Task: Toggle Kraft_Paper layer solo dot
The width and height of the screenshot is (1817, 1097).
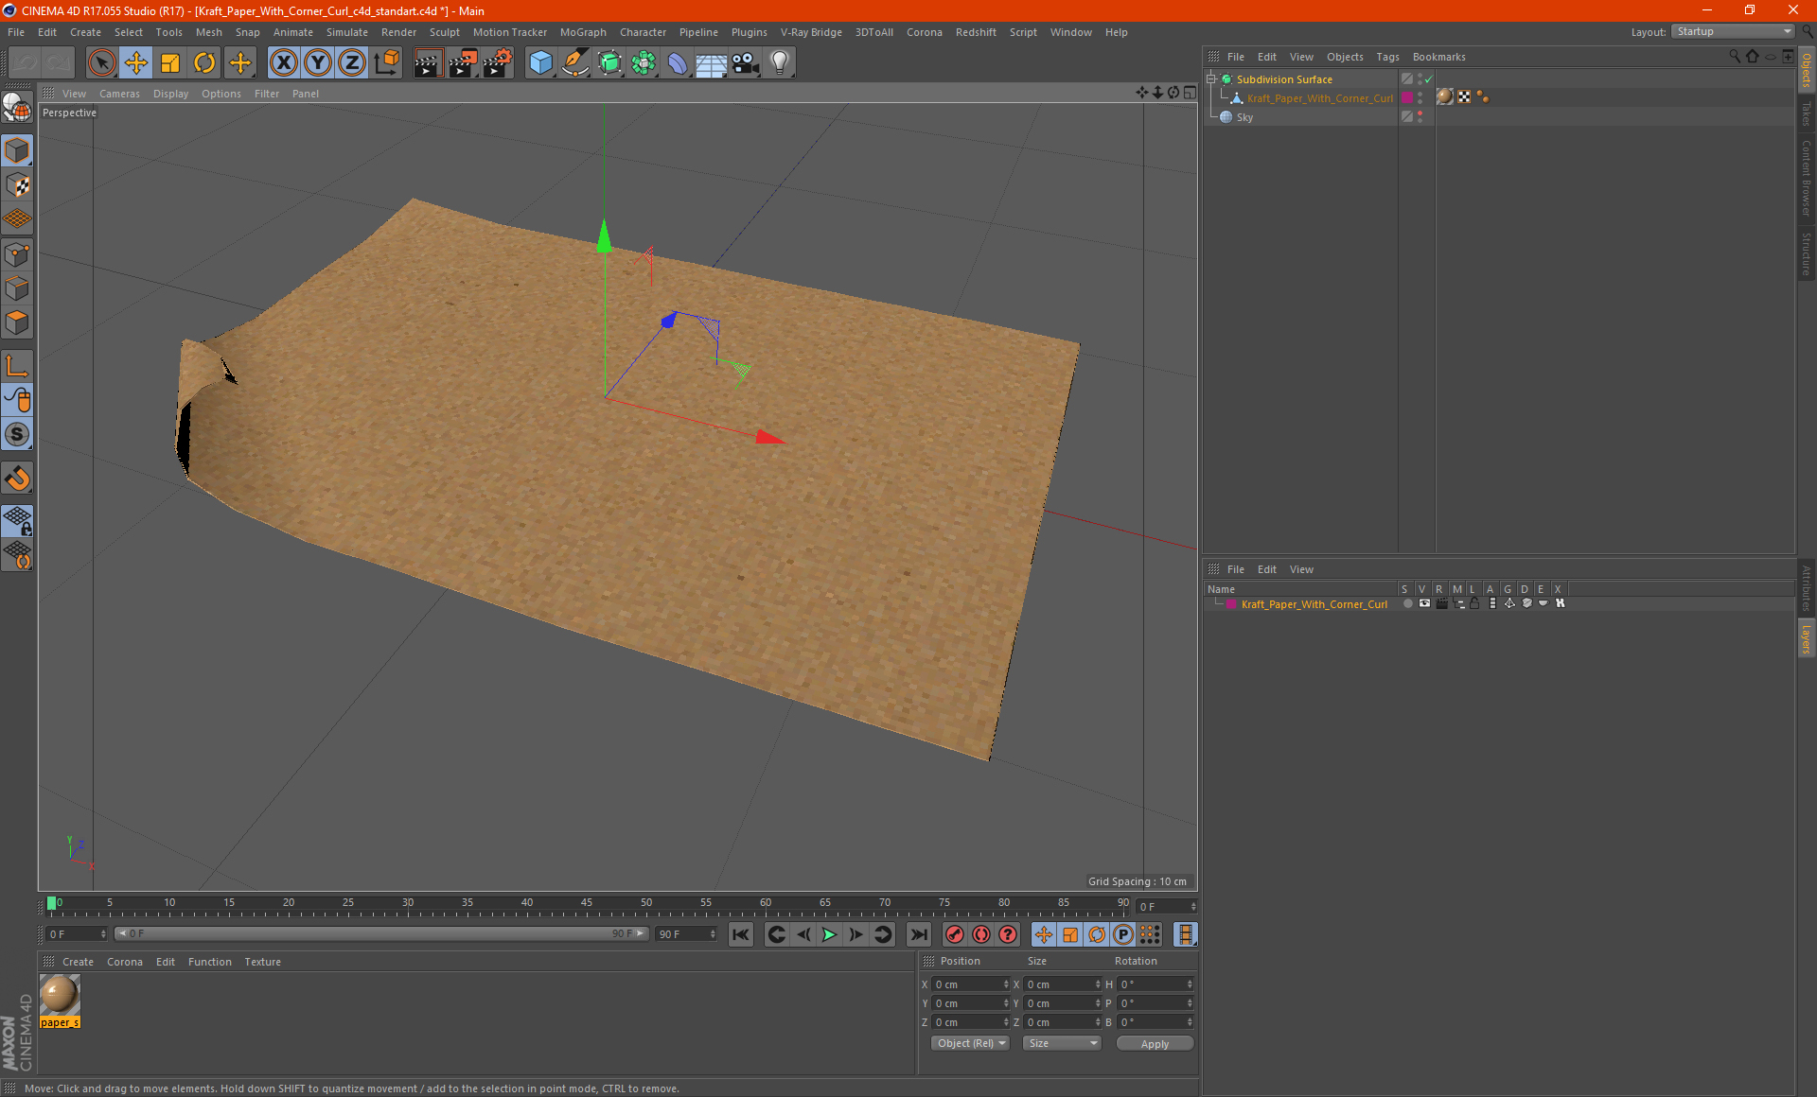Action: click(1407, 603)
